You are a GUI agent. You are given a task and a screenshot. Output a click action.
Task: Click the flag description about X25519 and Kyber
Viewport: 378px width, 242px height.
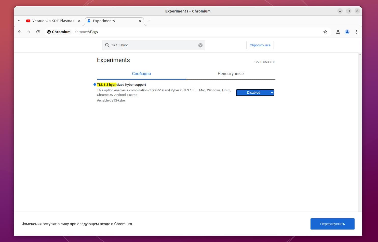point(164,93)
